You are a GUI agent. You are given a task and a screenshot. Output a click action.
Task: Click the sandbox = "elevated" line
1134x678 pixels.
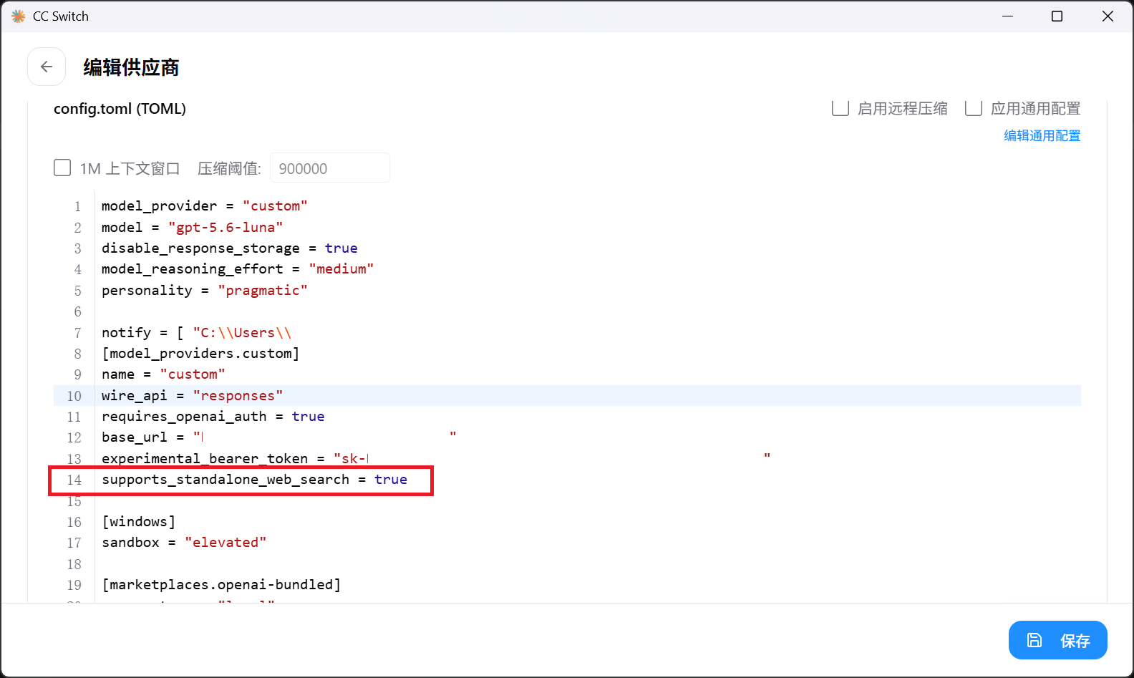pos(184,543)
